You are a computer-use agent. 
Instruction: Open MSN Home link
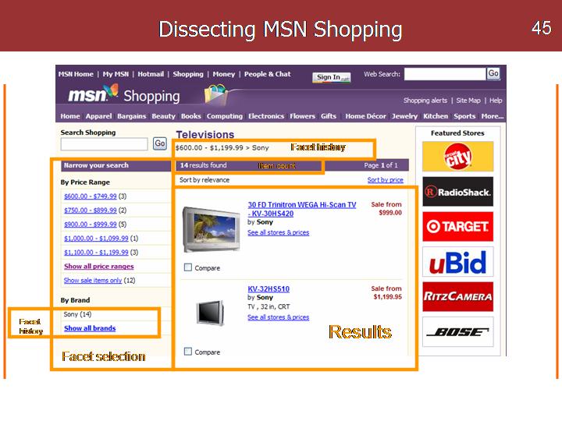(x=76, y=74)
